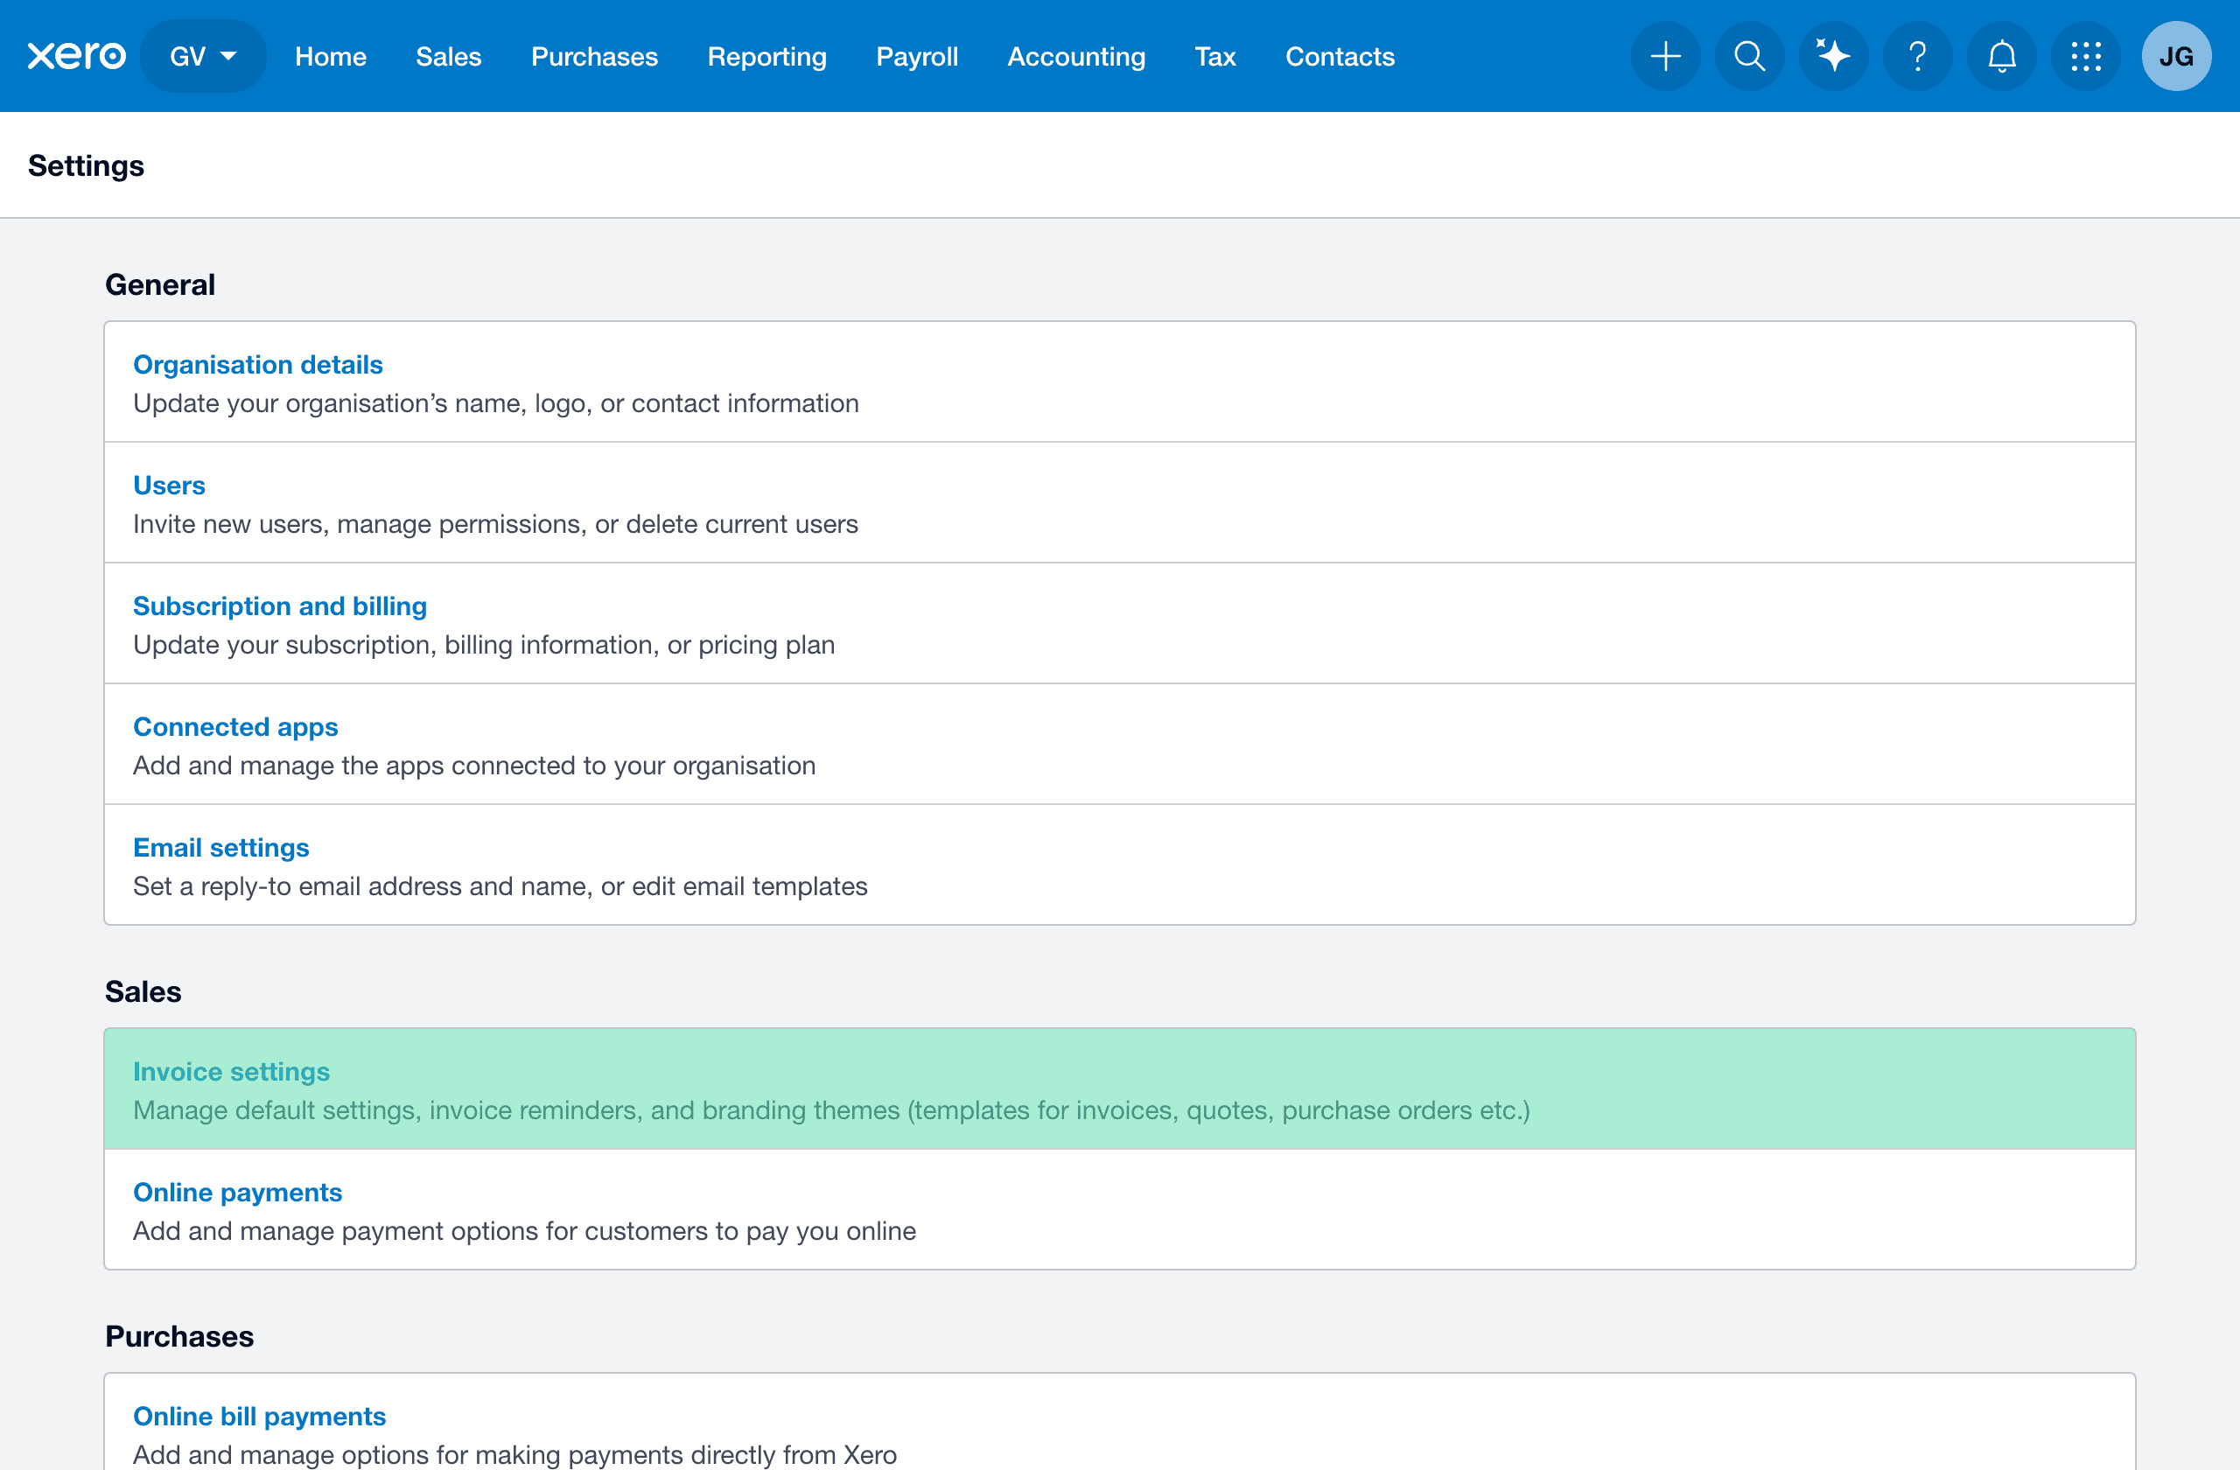Open the apps grid menu

point(2085,57)
